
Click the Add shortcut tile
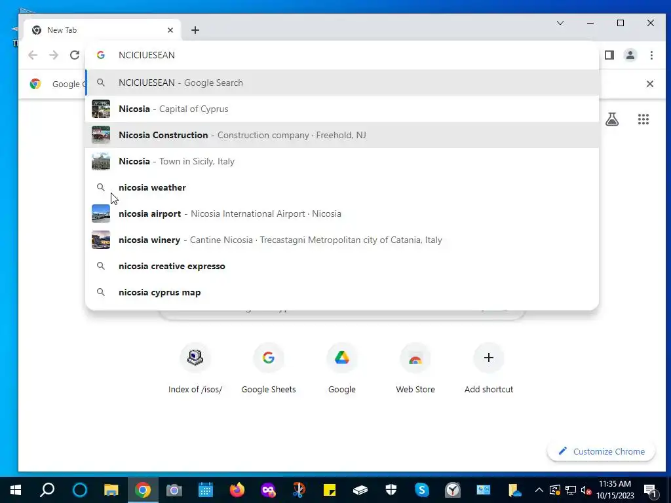click(489, 369)
